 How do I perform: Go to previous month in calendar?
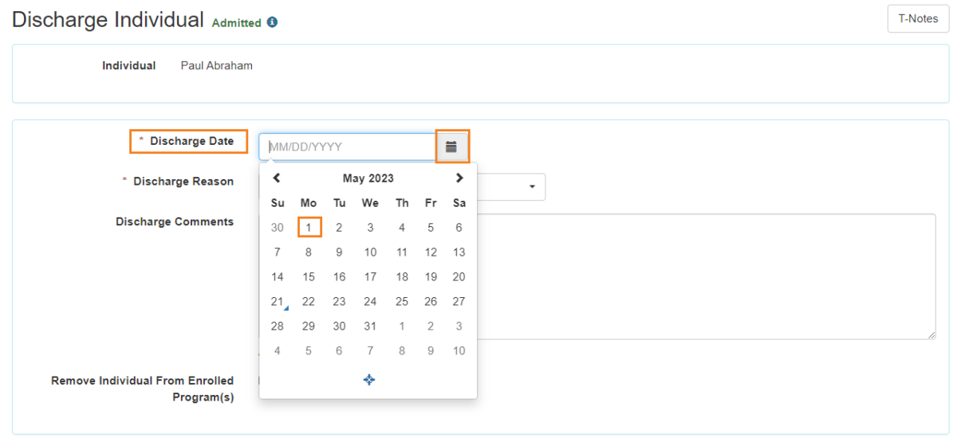click(x=277, y=178)
